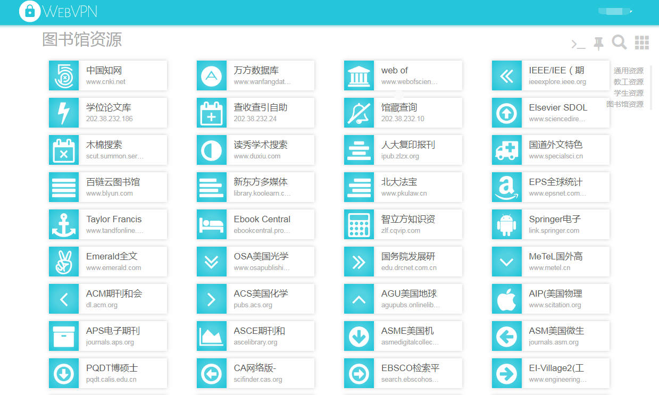Open the 万方数据库 icon tile
The image size is (659, 395).
pyautogui.click(x=211, y=75)
